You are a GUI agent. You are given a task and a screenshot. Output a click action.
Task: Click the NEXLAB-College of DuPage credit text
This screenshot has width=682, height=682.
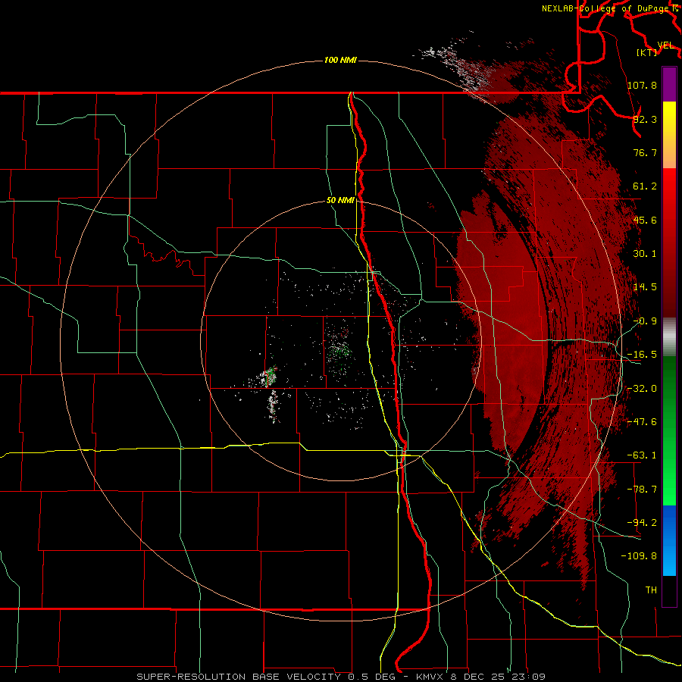[x=605, y=8]
